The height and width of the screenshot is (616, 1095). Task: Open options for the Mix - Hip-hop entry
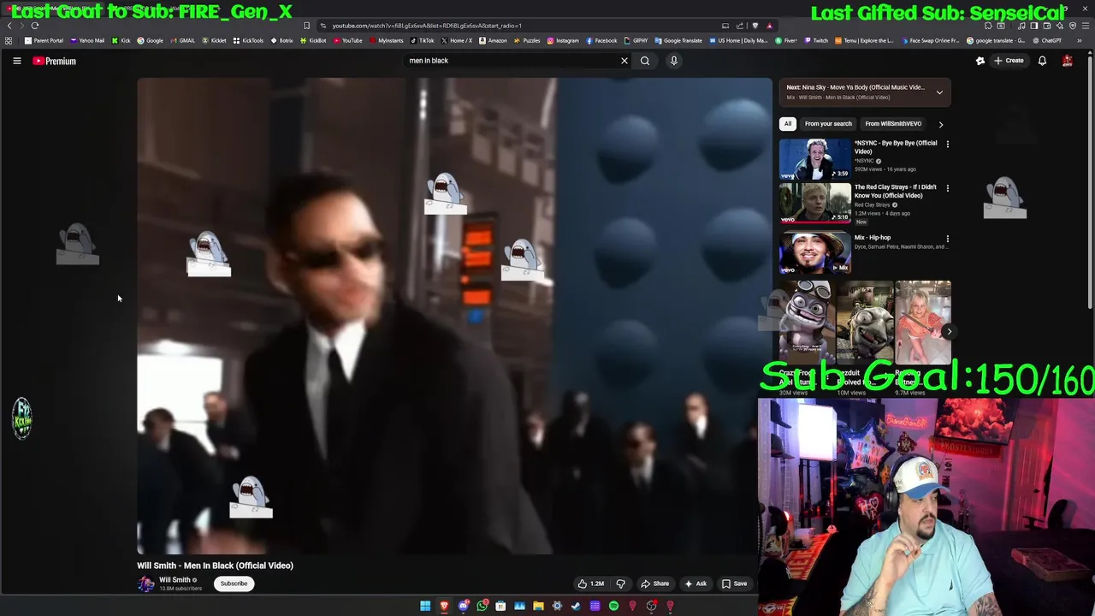(x=947, y=239)
